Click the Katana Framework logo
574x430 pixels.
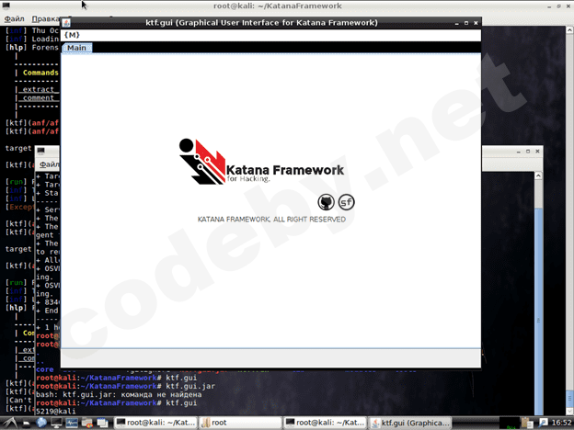[x=261, y=162]
